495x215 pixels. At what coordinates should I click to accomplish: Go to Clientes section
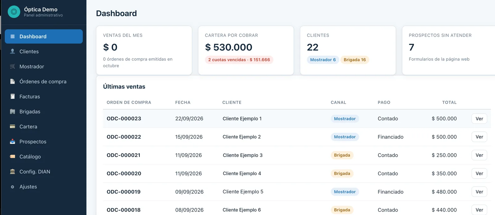44,52
